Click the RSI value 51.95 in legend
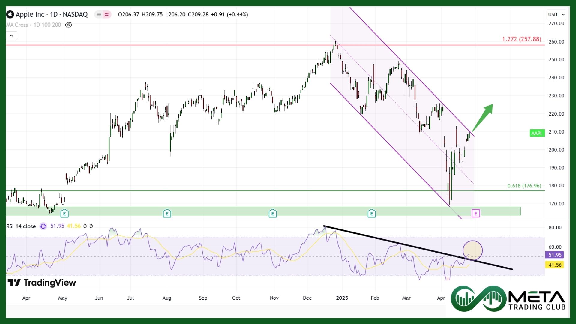The image size is (576, 324). [x=57, y=226]
